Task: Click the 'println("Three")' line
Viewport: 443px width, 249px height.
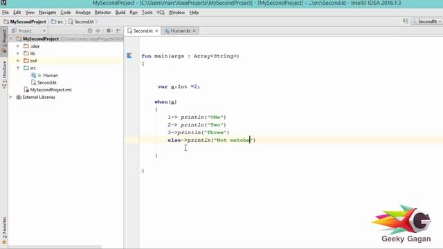Action: coord(199,132)
